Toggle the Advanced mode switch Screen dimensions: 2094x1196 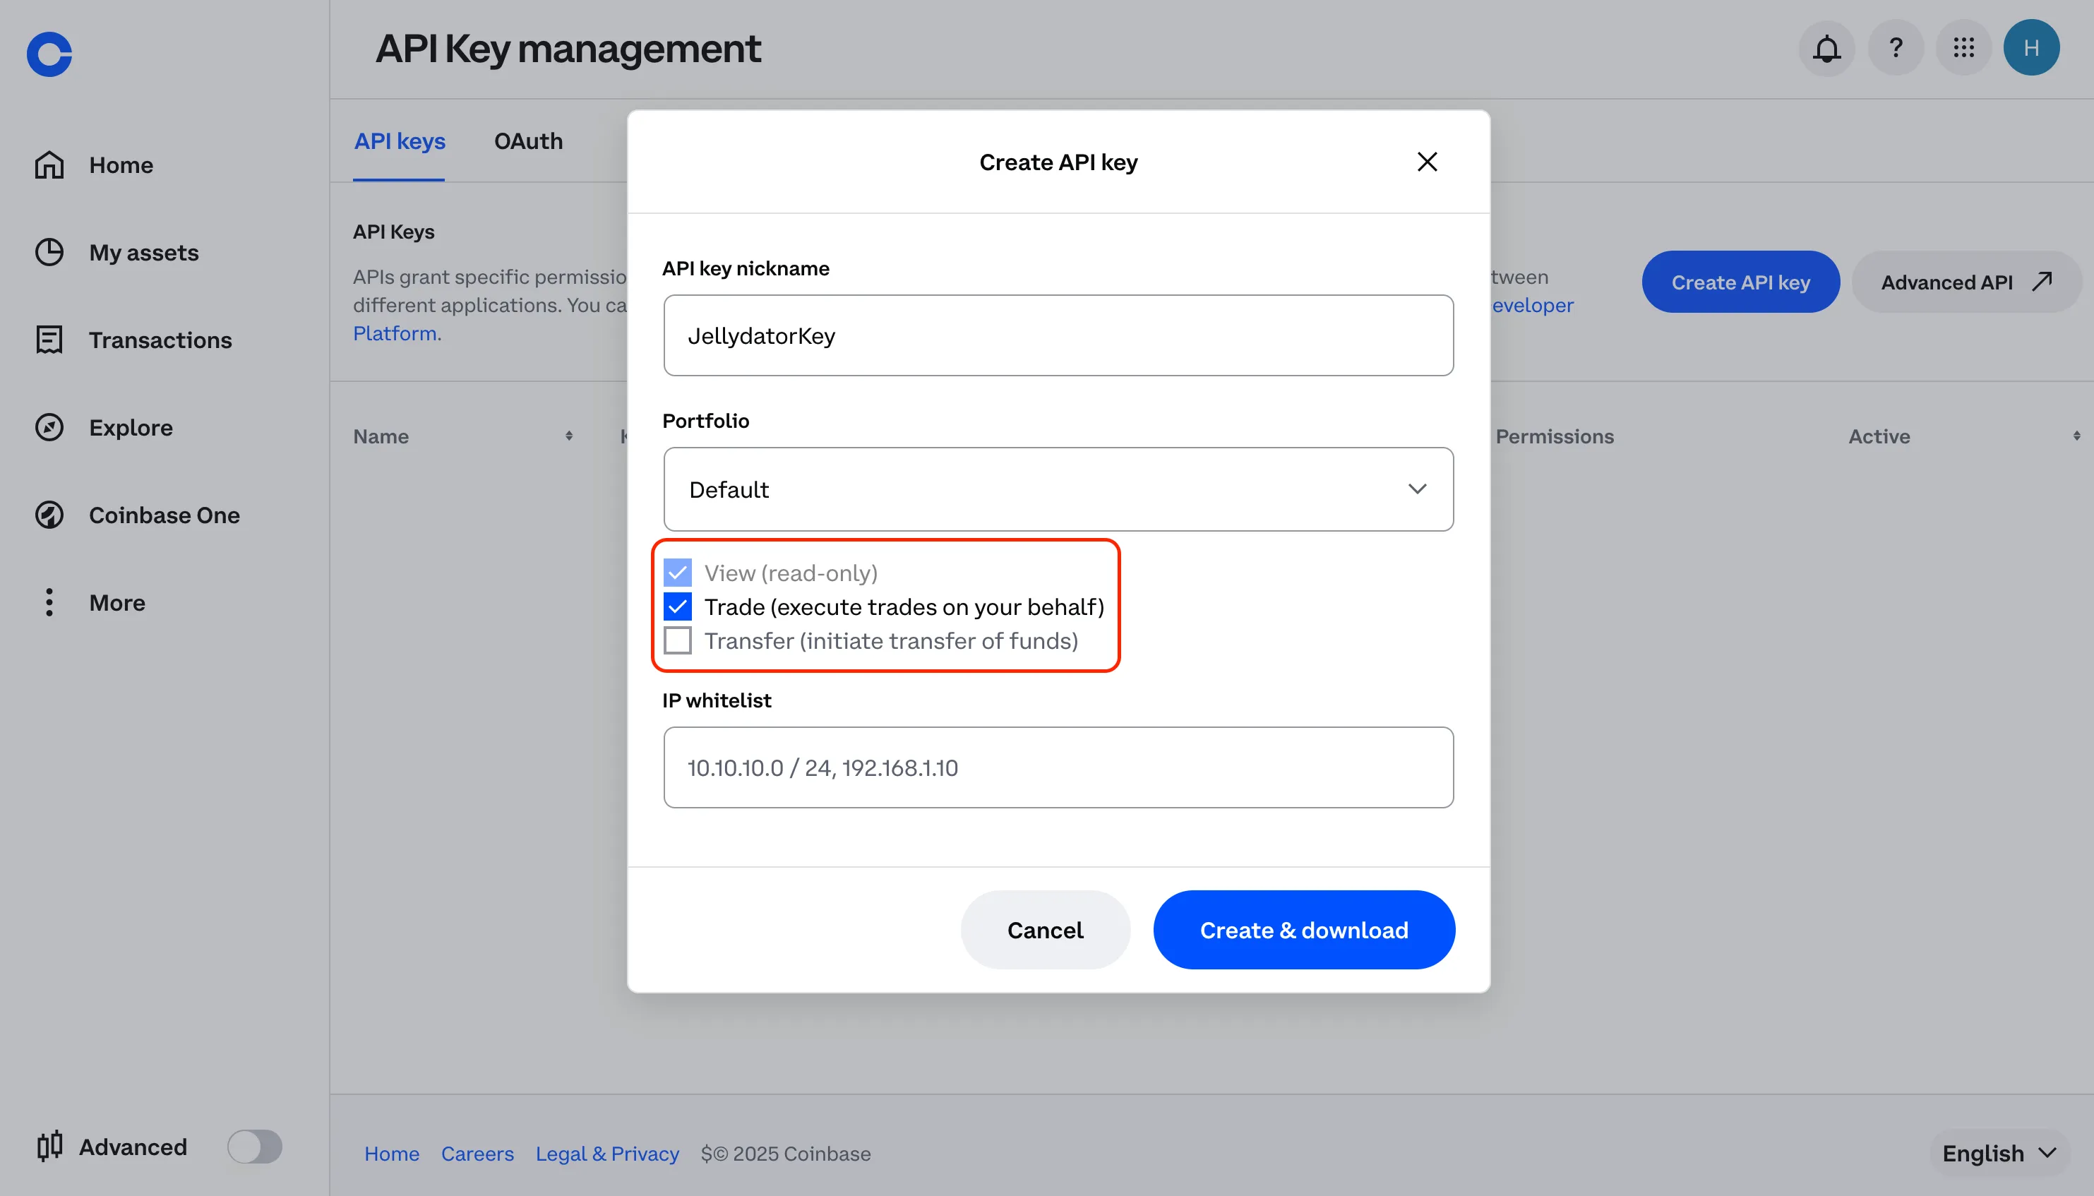tap(255, 1146)
